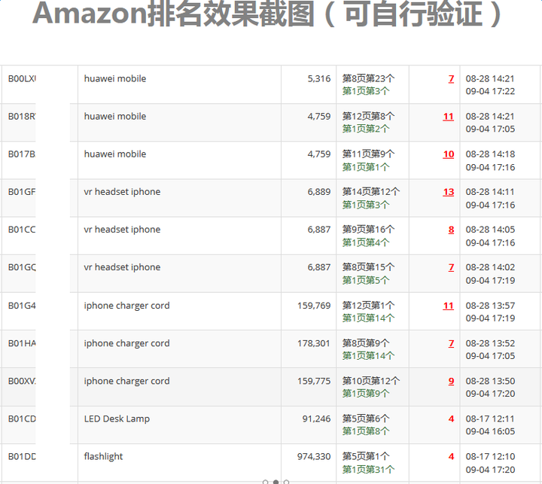This screenshot has width=542, height=484.
Task: Select ASIN cell B017B
Action: point(22,154)
